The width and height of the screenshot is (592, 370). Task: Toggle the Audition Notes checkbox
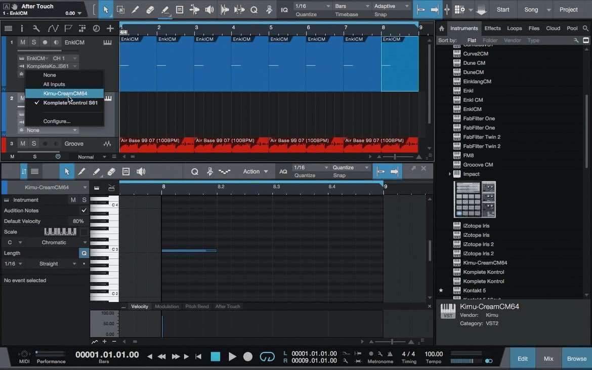tap(84, 210)
